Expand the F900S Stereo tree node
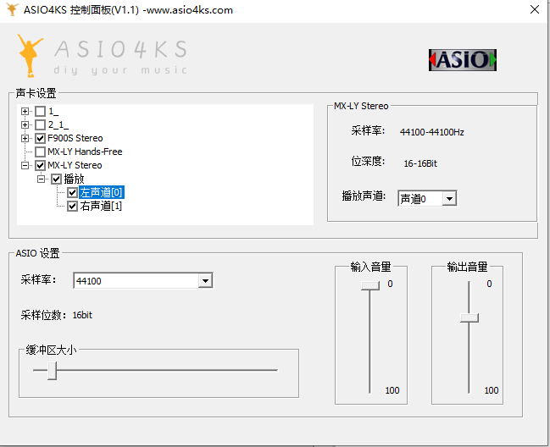550x447 pixels. coord(25,138)
